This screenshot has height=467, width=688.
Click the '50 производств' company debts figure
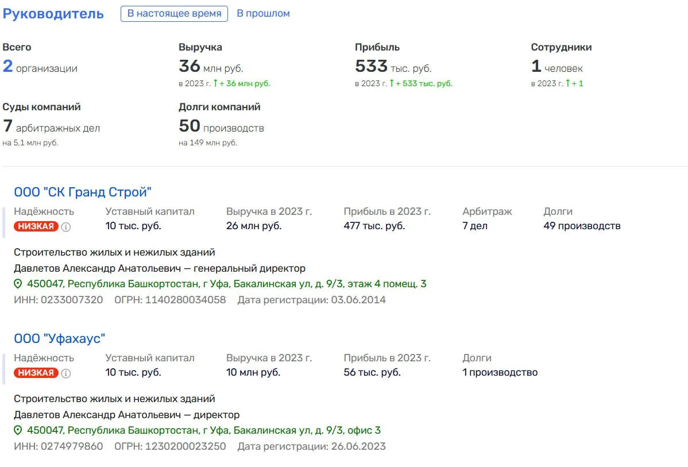221,126
